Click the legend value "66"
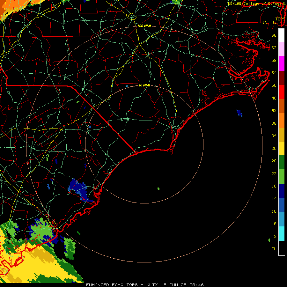Screen dimensions: 287x287 [274, 35]
